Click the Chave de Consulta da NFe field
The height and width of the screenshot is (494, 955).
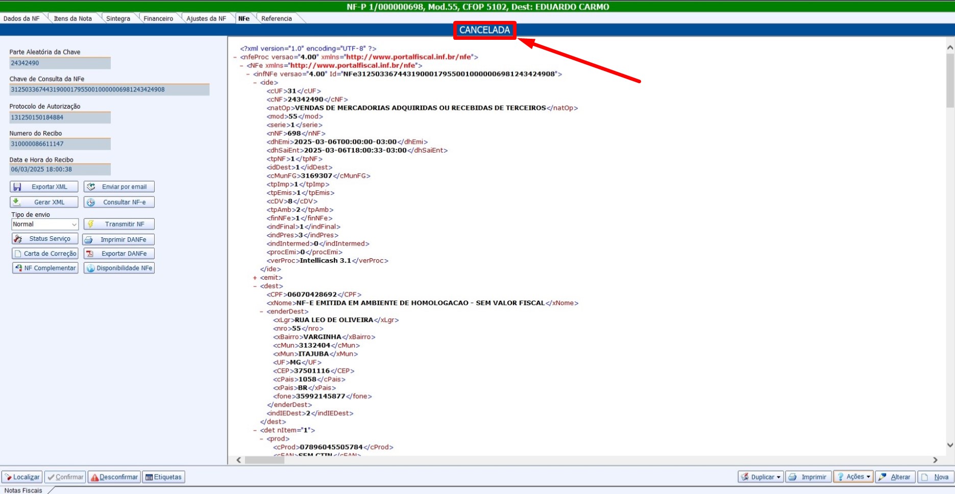109,90
